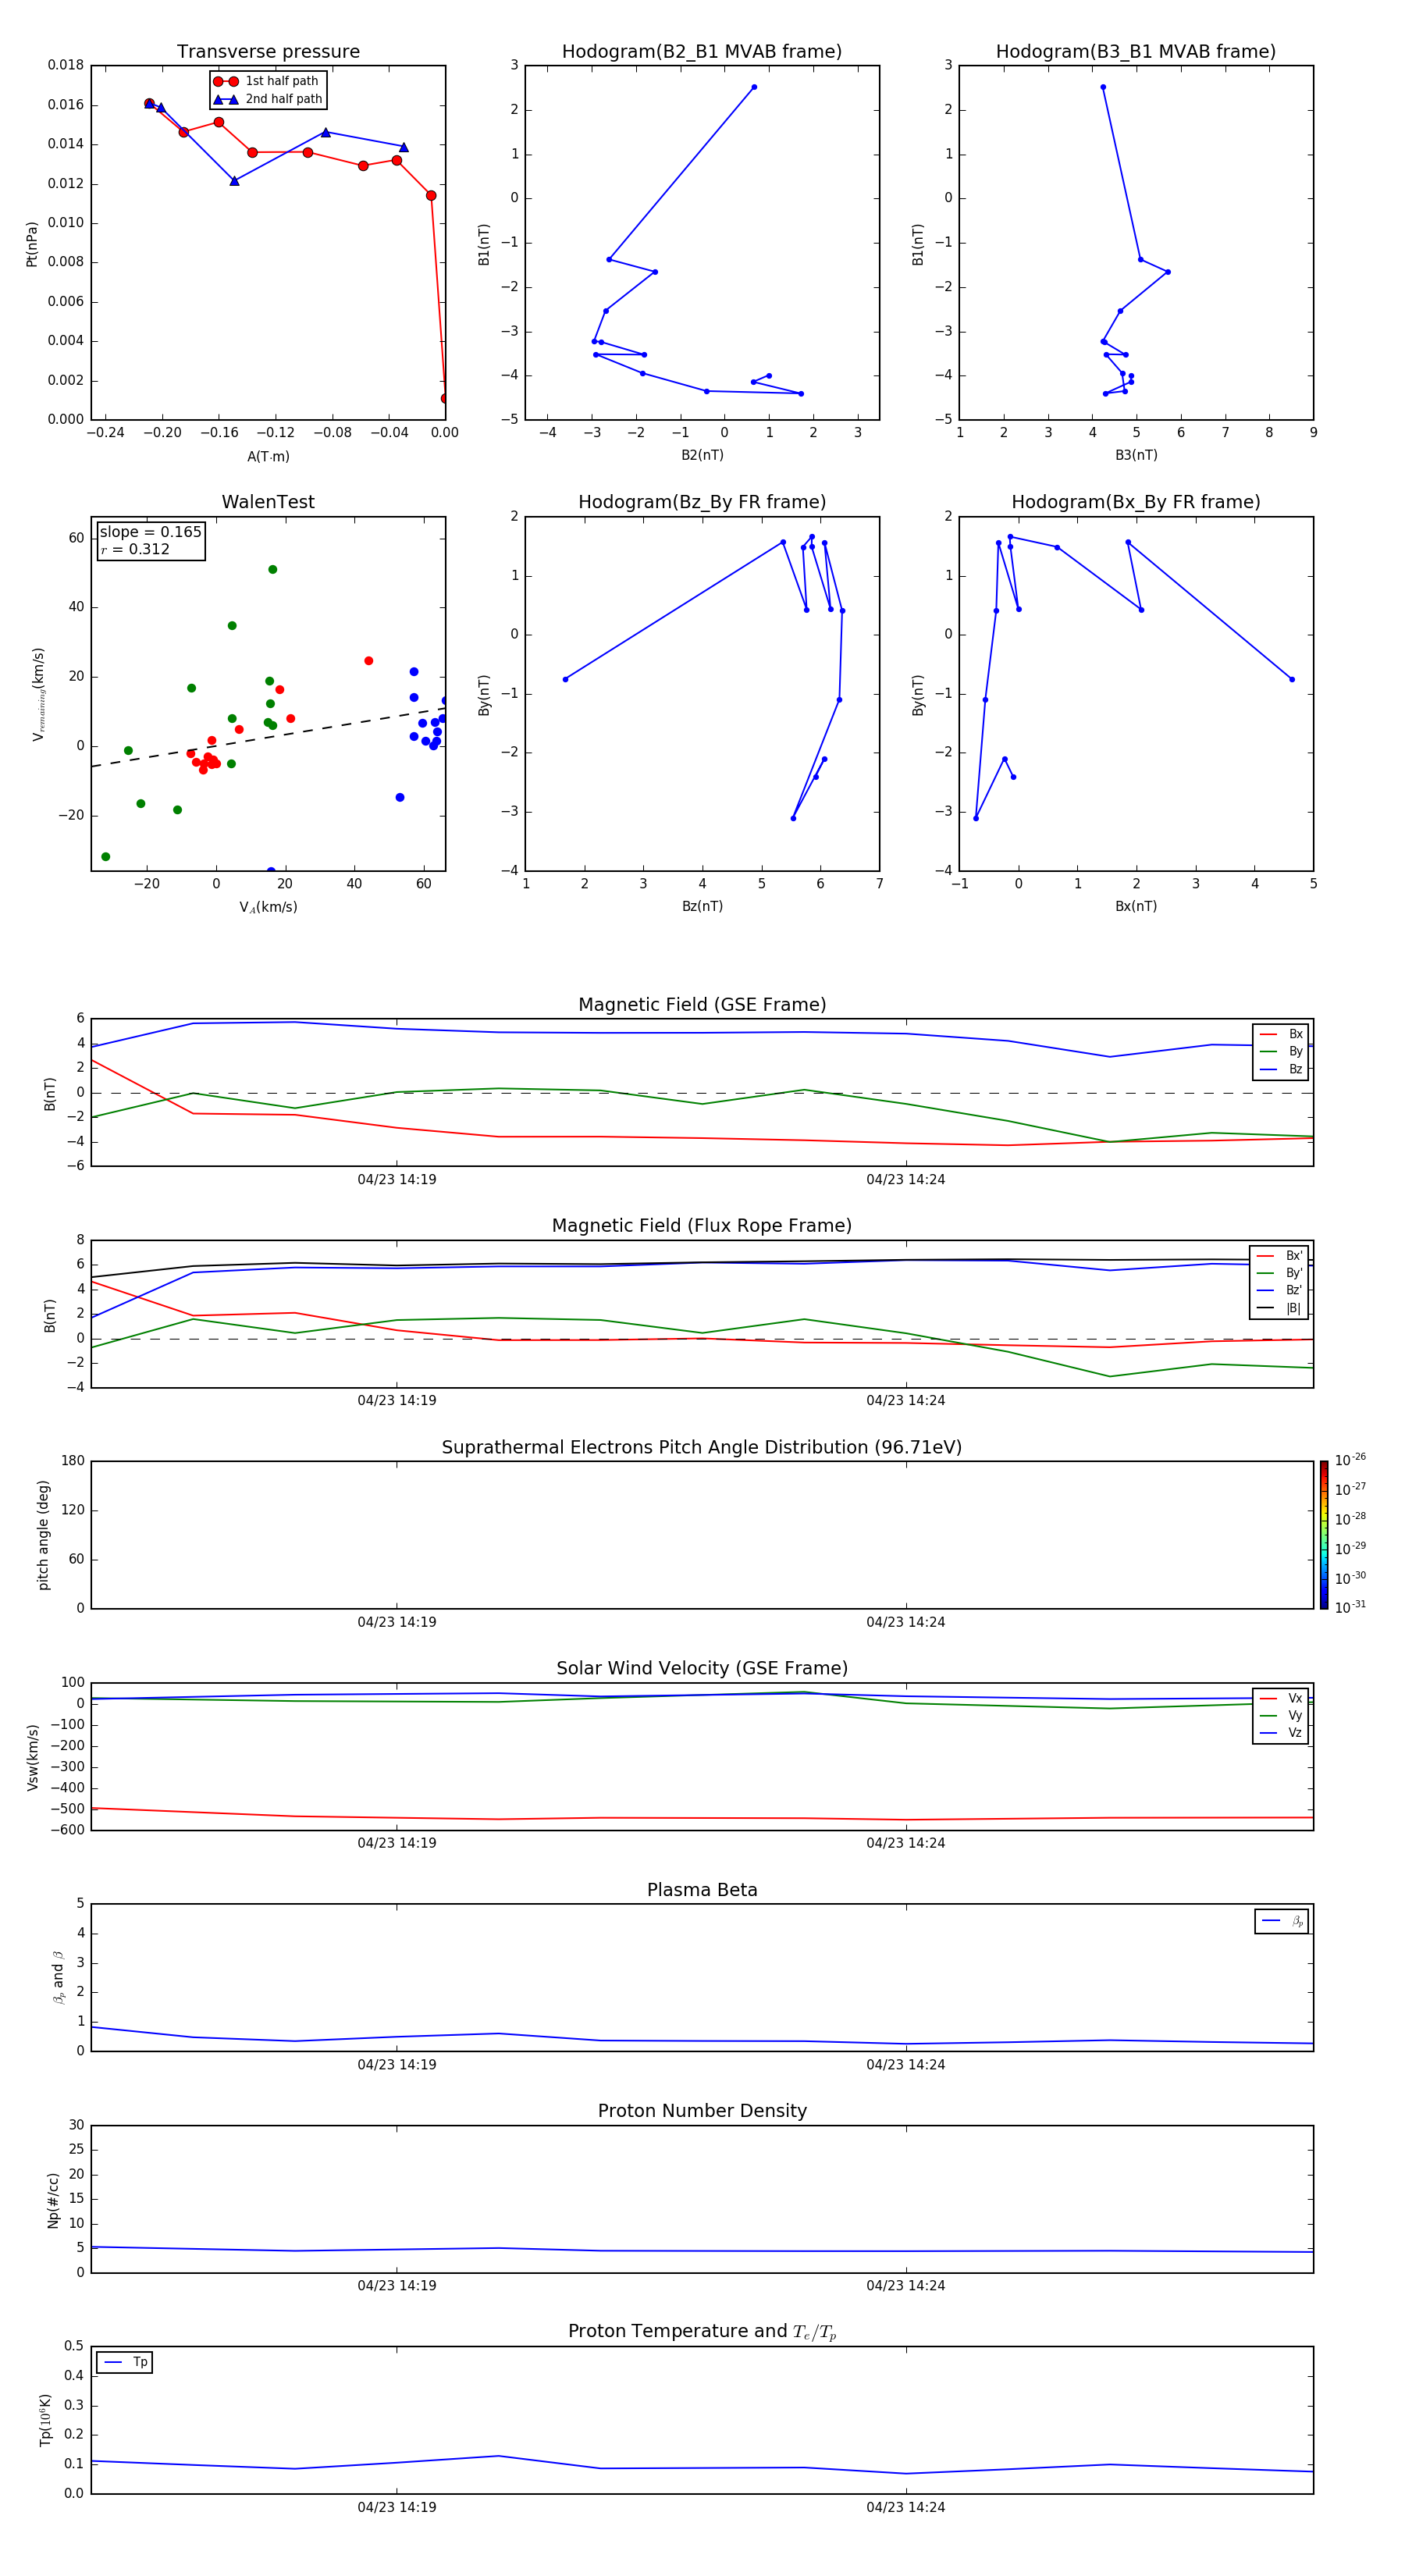Click the "Solar Wind Velocity (GSE Frame)" title
The width and height of the screenshot is (1405, 2576).
[x=702, y=1668]
